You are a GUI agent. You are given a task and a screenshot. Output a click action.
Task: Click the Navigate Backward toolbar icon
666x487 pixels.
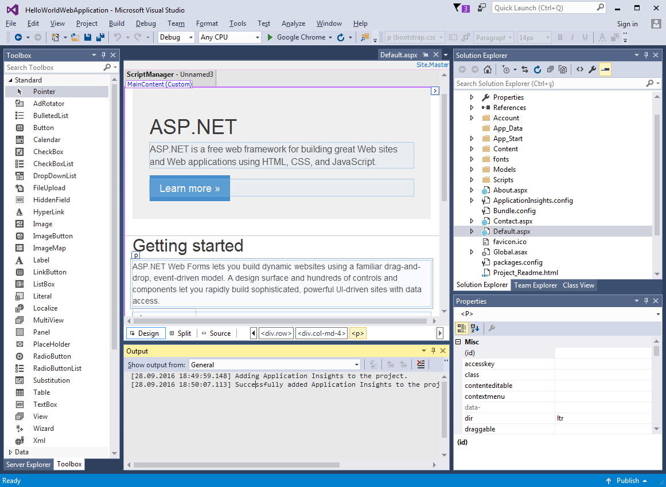[x=18, y=37]
